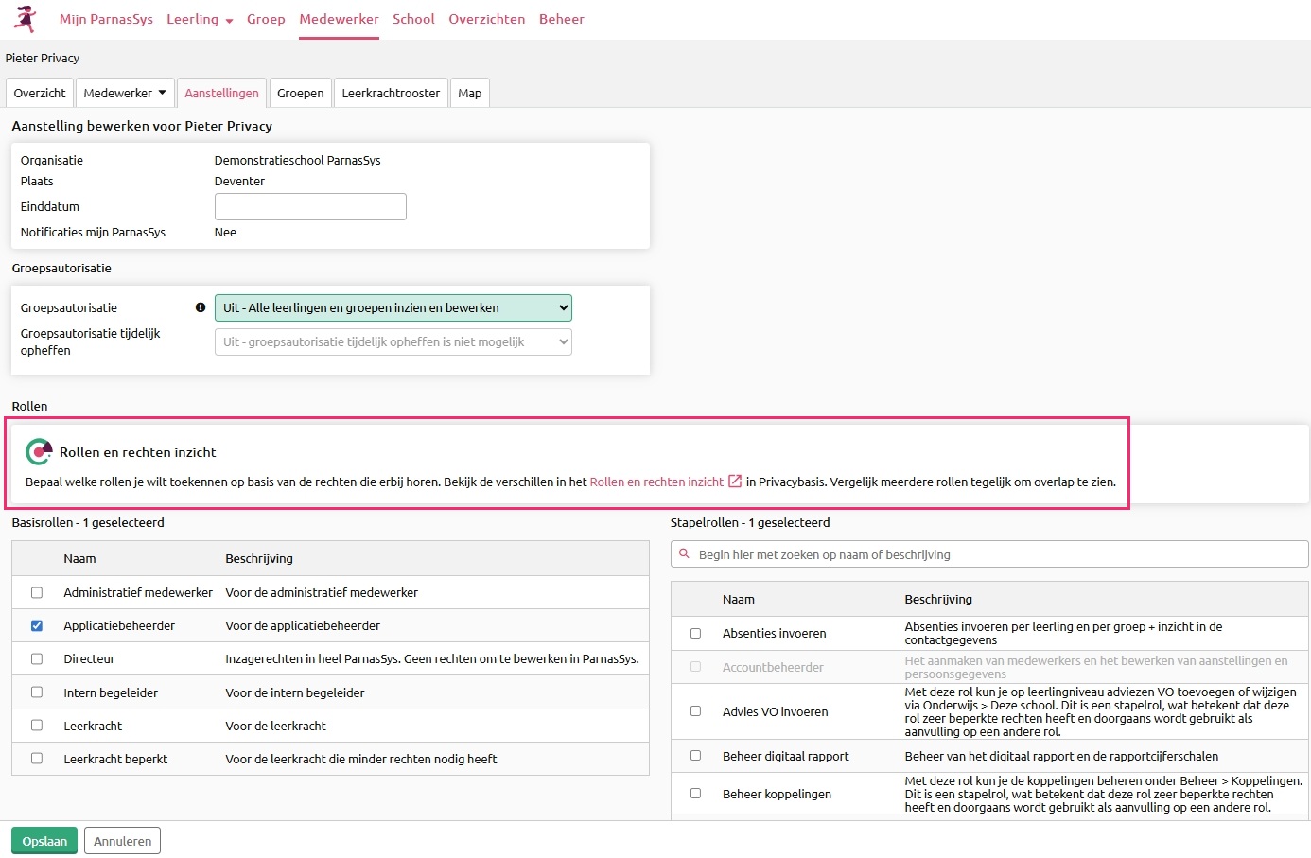1311x858 pixels.
Task: Focus the Stapelrollen search field
Action: (x=989, y=554)
